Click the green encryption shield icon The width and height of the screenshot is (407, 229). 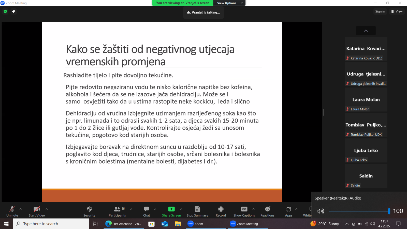pyautogui.click(x=5, y=11)
